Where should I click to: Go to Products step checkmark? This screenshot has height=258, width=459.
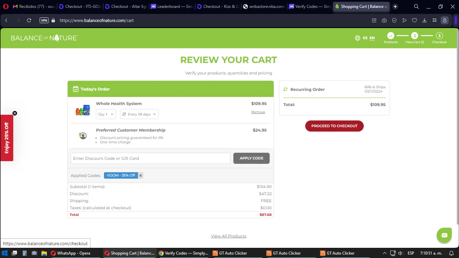click(390, 36)
